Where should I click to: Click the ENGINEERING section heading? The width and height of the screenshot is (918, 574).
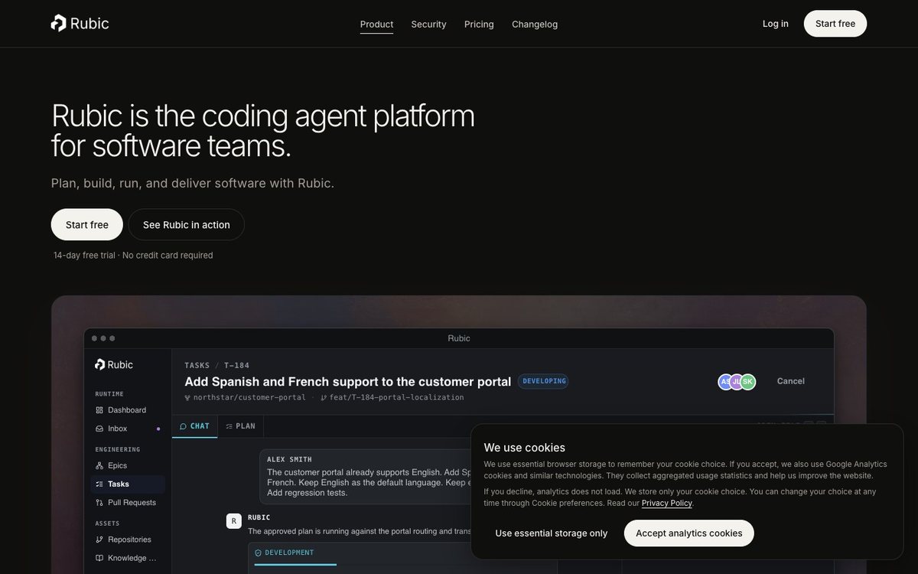point(118,449)
